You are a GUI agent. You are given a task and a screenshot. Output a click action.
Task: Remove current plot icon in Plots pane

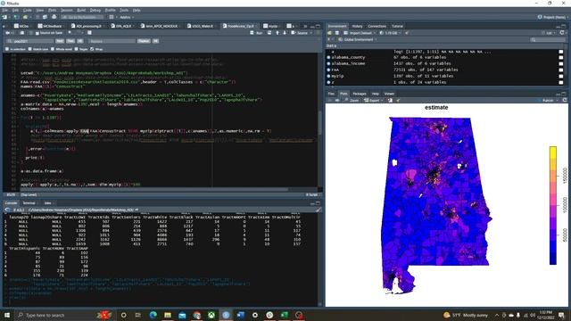coord(390,100)
